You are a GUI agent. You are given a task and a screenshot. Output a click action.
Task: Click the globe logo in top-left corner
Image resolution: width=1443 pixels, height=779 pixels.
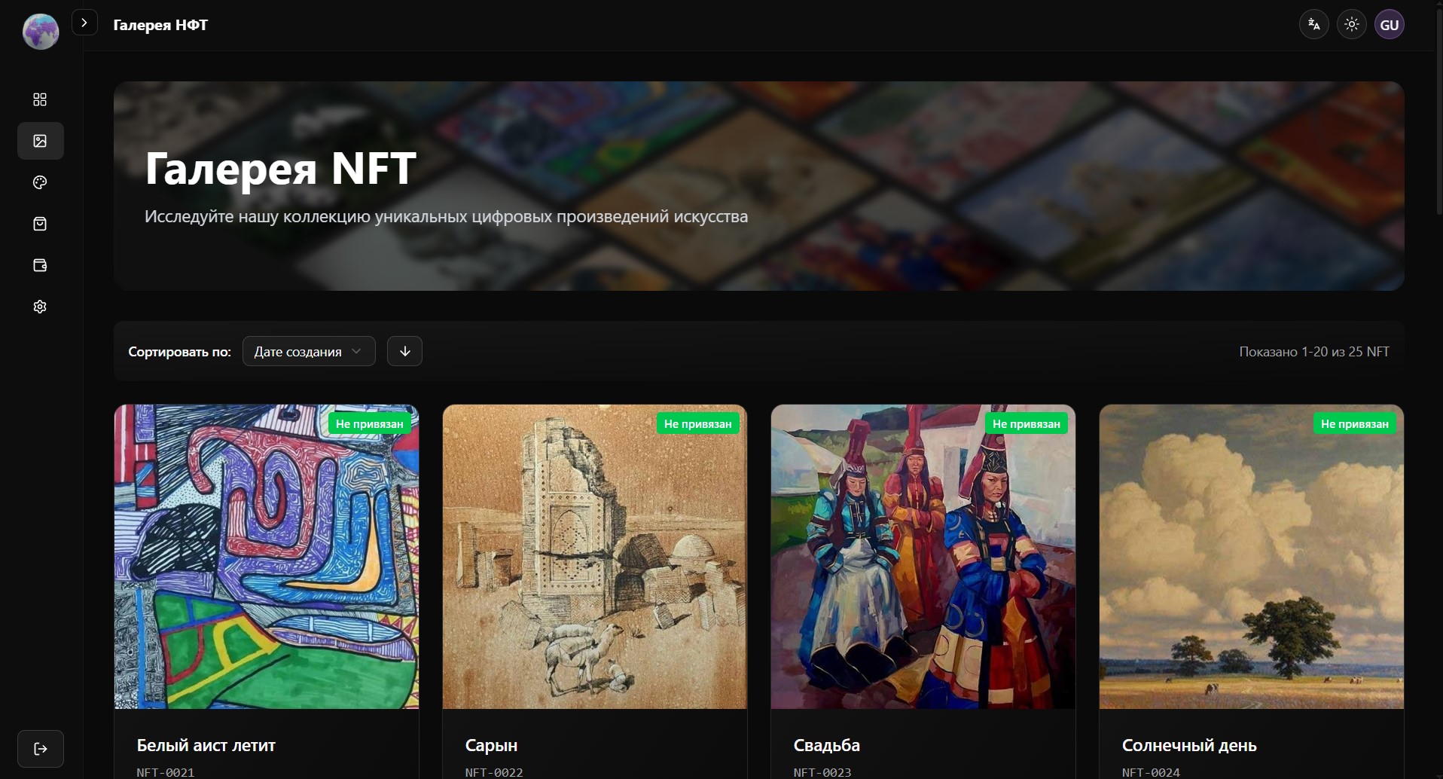(x=41, y=32)
